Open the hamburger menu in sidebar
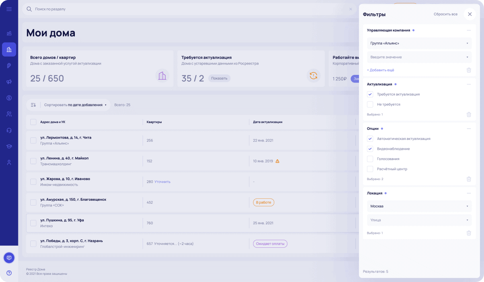This screenshot has width=484, height=282. [9, 9]
